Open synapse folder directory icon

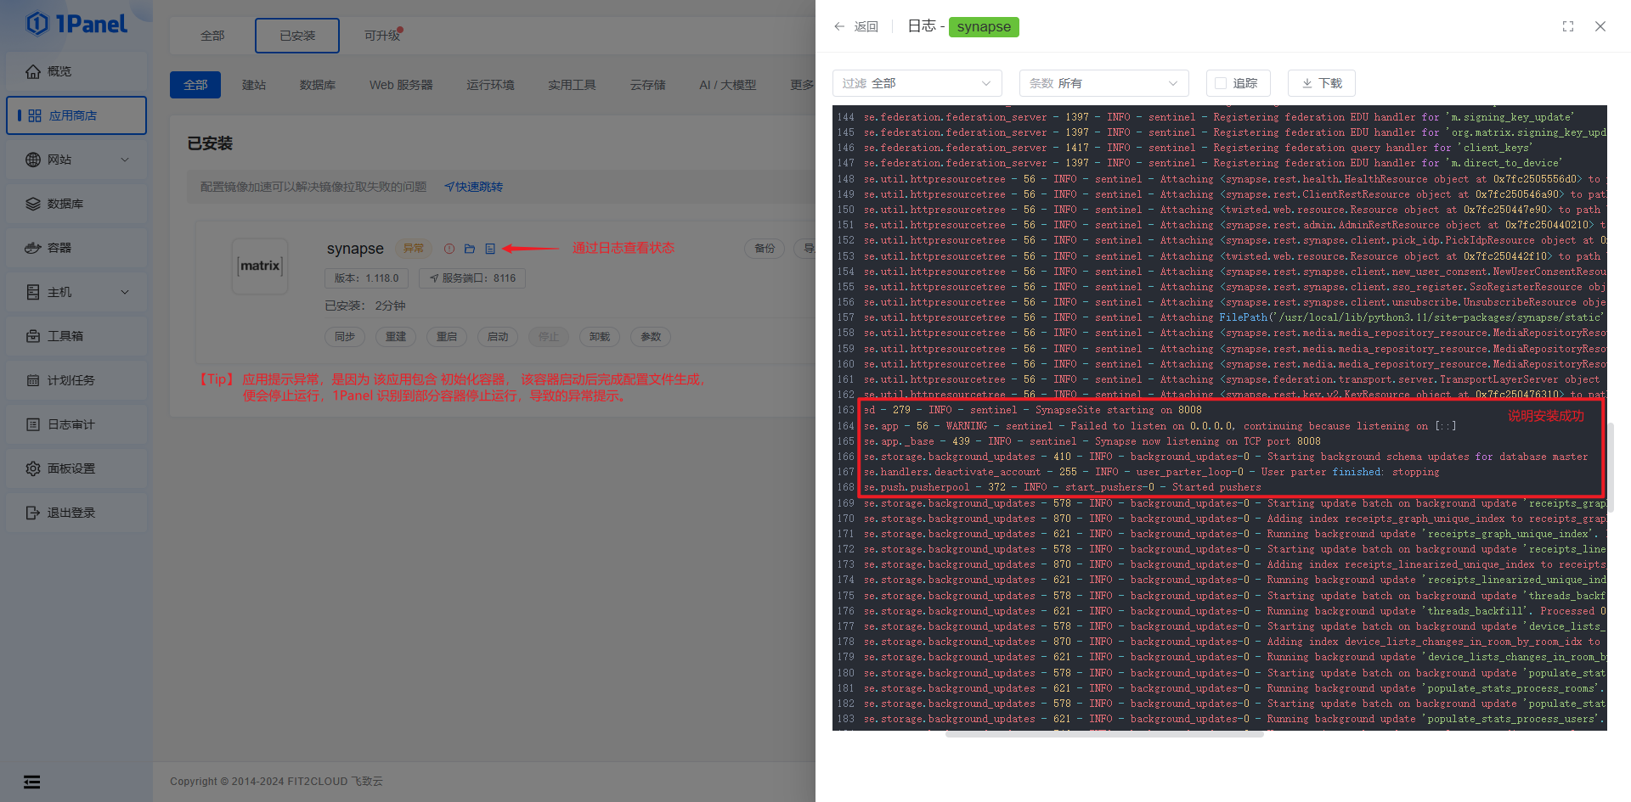tap(470, 249)
